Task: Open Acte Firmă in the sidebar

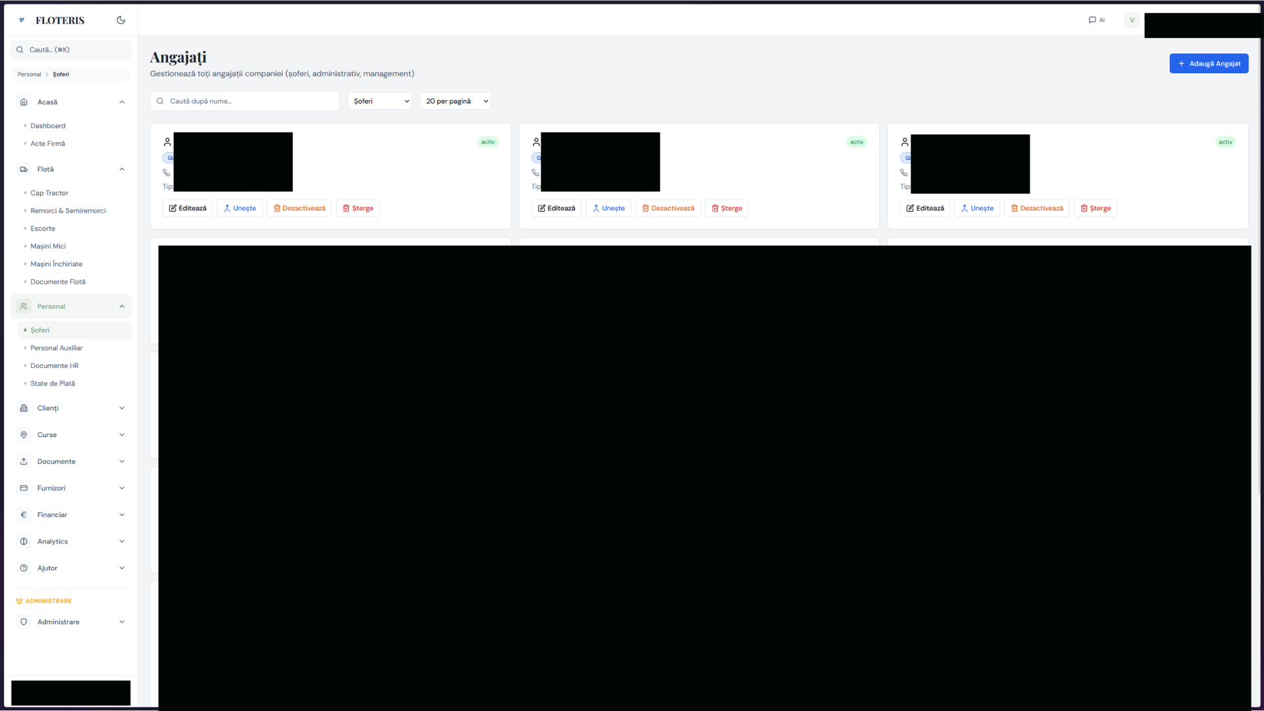Action: (x=48, y=144)
